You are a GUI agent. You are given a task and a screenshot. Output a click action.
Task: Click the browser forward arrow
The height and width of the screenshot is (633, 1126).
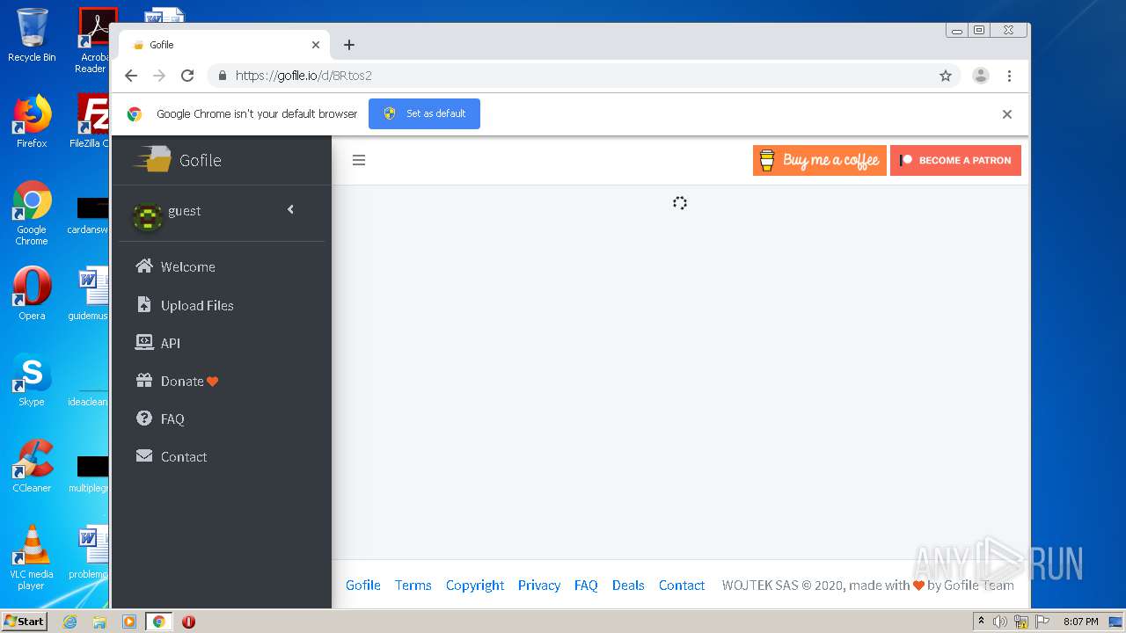[159, 76]
